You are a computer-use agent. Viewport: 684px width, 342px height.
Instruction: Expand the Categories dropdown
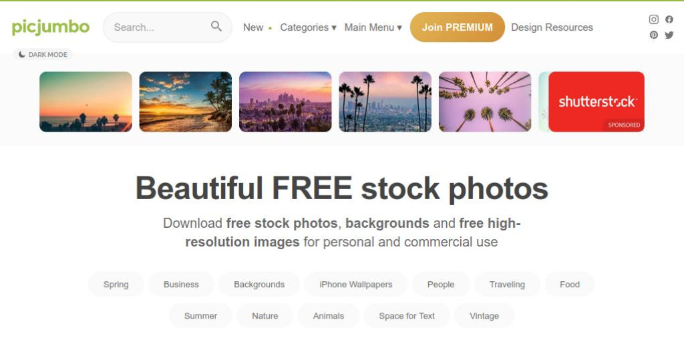308,27
